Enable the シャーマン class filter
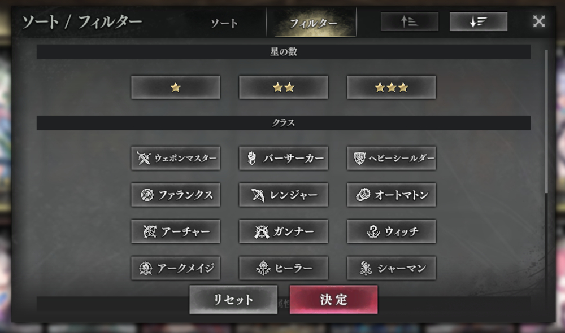Image resolution: width=565 pixels, height=333 pixels. (392, 268)
